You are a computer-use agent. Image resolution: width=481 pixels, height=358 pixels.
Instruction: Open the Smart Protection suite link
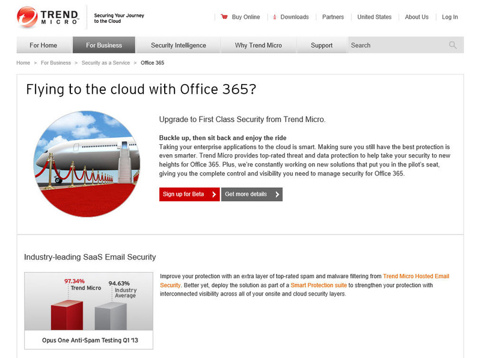coord(319,285)
